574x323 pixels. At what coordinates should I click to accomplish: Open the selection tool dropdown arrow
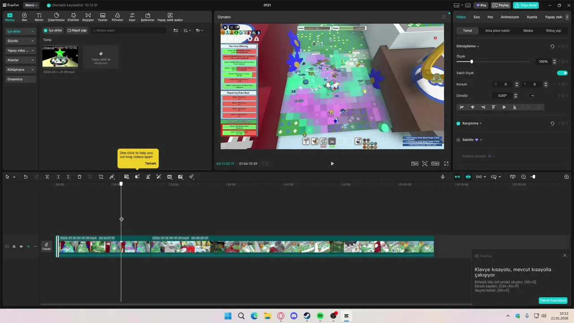[14, 177]
